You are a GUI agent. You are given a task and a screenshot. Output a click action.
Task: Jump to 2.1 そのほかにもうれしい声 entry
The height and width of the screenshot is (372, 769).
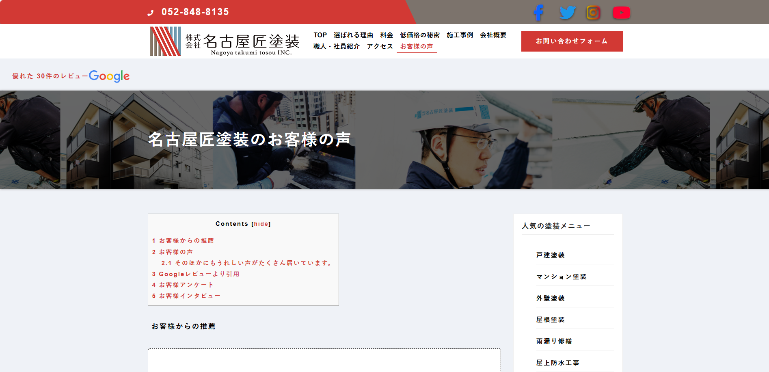[x=247, y=263]
